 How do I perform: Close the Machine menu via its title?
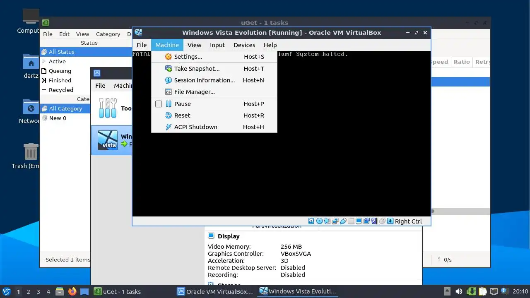click(167, 45)
